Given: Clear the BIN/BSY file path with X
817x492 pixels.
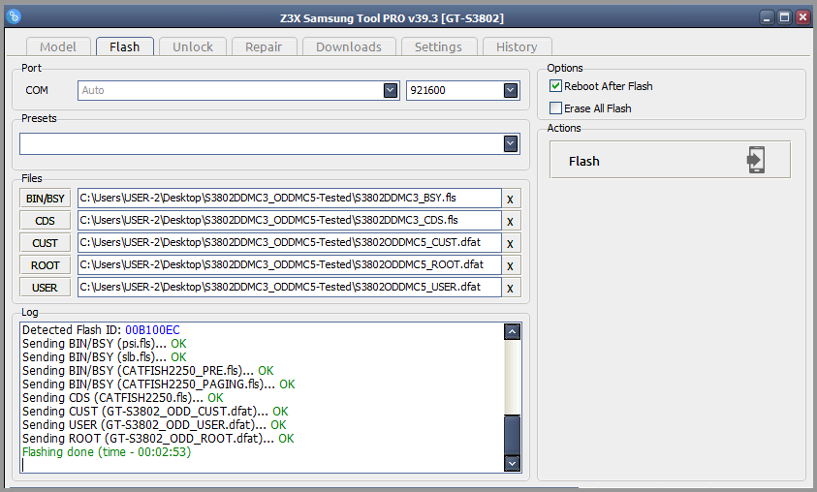Looking at the screenshot, I should coord(510,199).
